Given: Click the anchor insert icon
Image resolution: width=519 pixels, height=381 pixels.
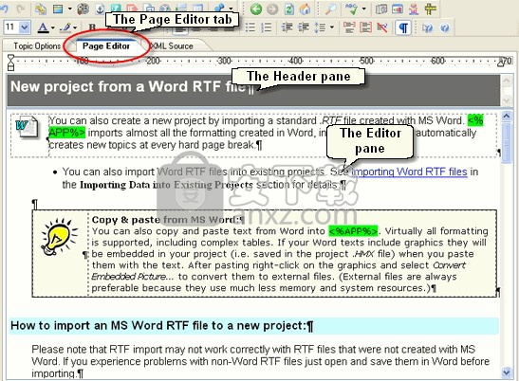Looking at the screenshot, I should coord(100,9).
